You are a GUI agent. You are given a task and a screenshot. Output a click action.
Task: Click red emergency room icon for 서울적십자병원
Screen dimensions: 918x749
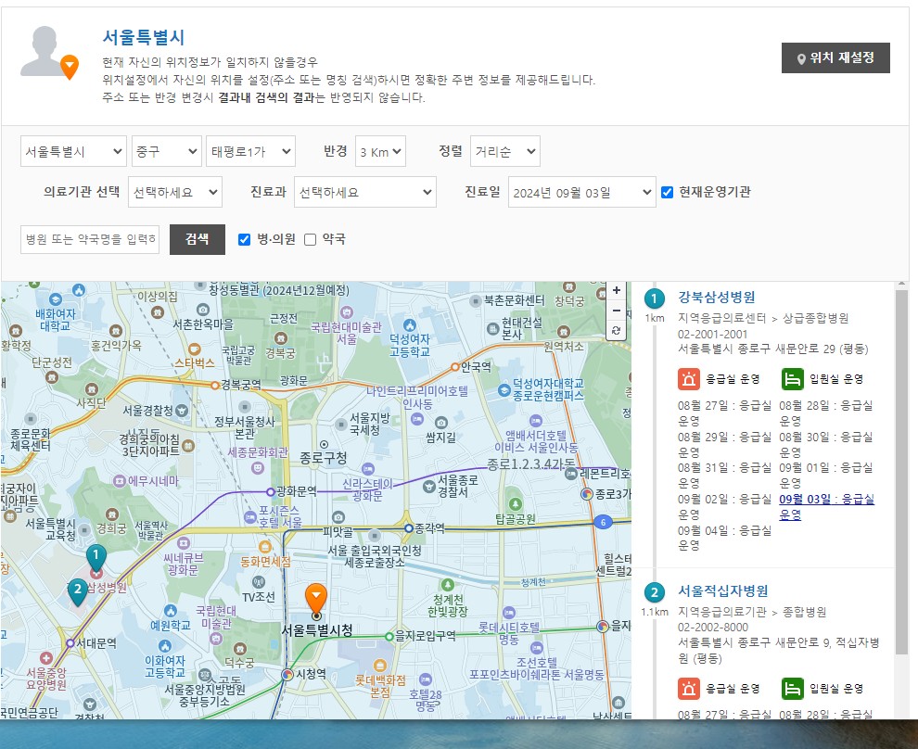tap(689, 689)
